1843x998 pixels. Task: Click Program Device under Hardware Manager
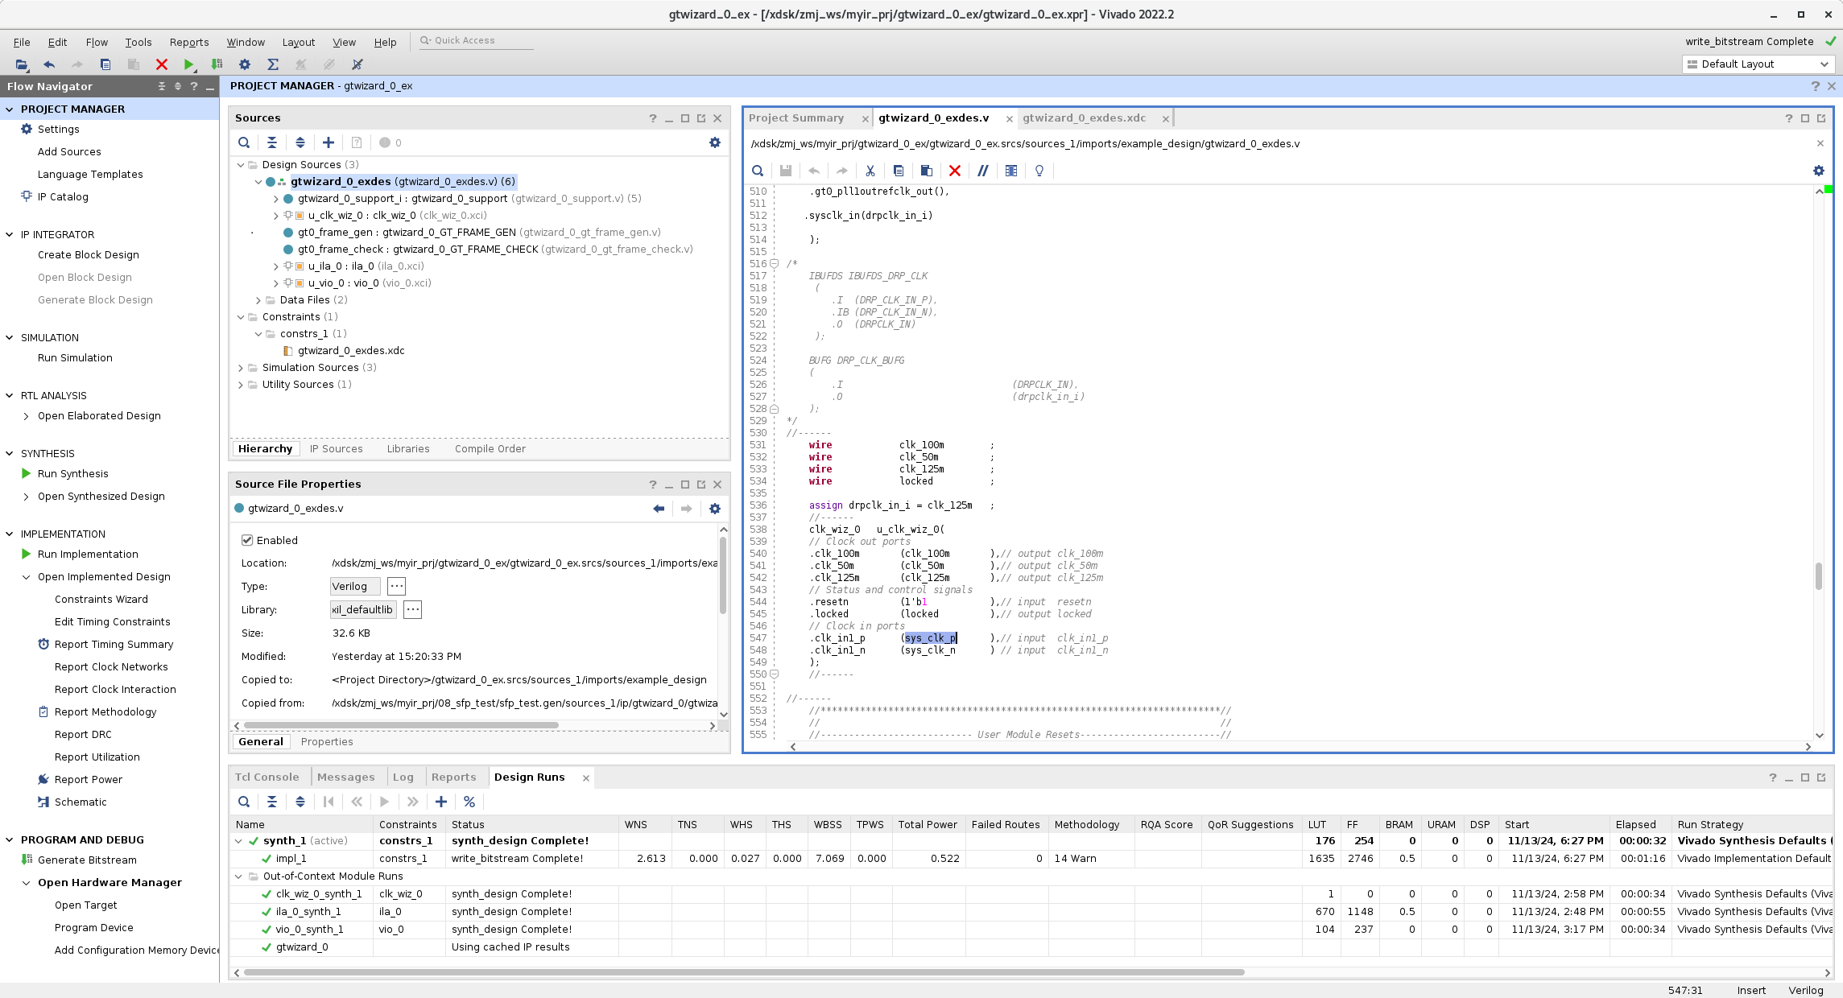94,928
